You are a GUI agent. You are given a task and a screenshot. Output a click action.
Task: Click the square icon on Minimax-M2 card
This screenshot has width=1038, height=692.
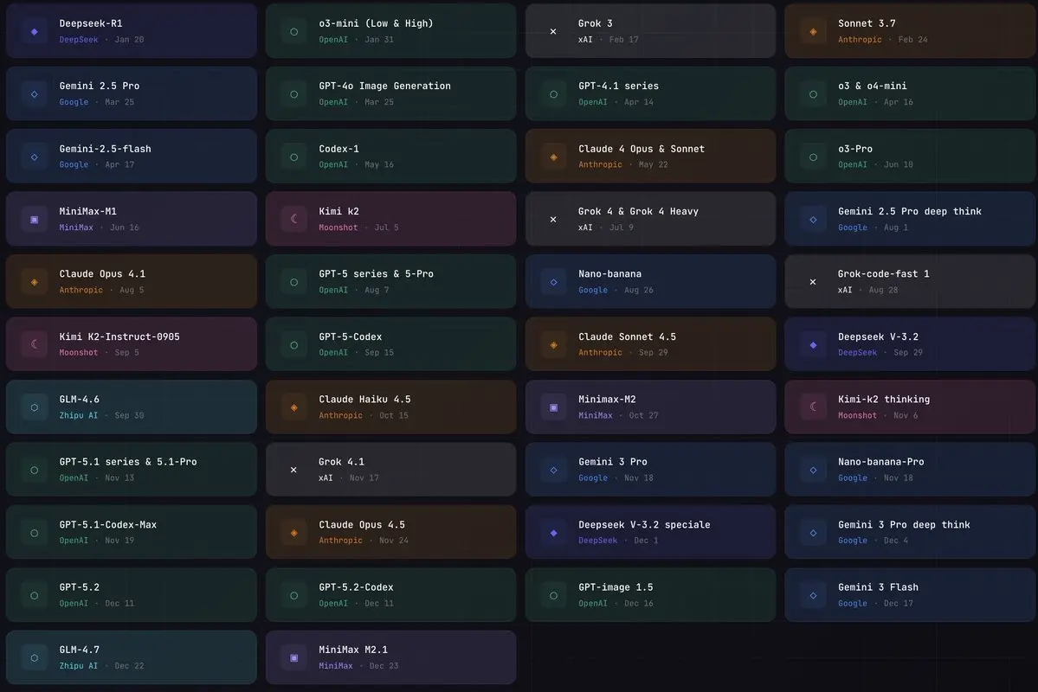pos(553,407)
